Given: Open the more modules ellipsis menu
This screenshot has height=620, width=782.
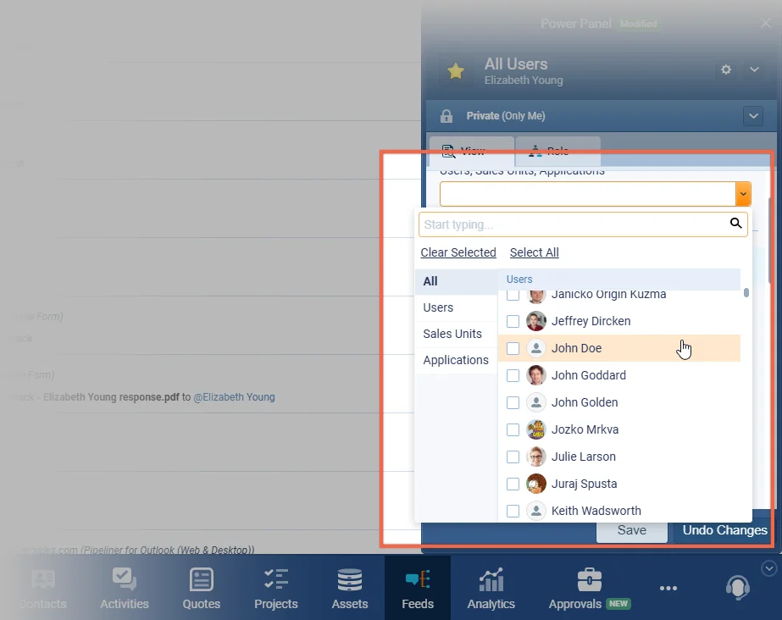Looking at the screenshot, I should [x=668, y=589].
